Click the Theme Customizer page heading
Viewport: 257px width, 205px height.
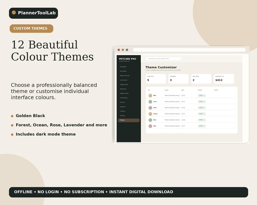(161, 67)
